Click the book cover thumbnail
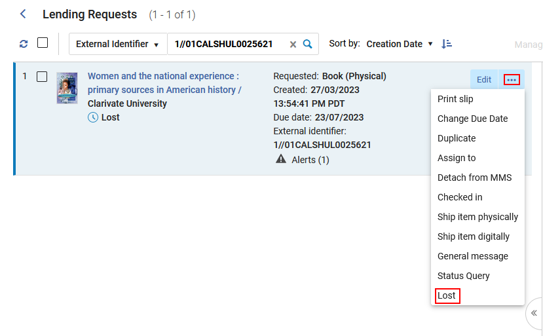 click(67, 88)
